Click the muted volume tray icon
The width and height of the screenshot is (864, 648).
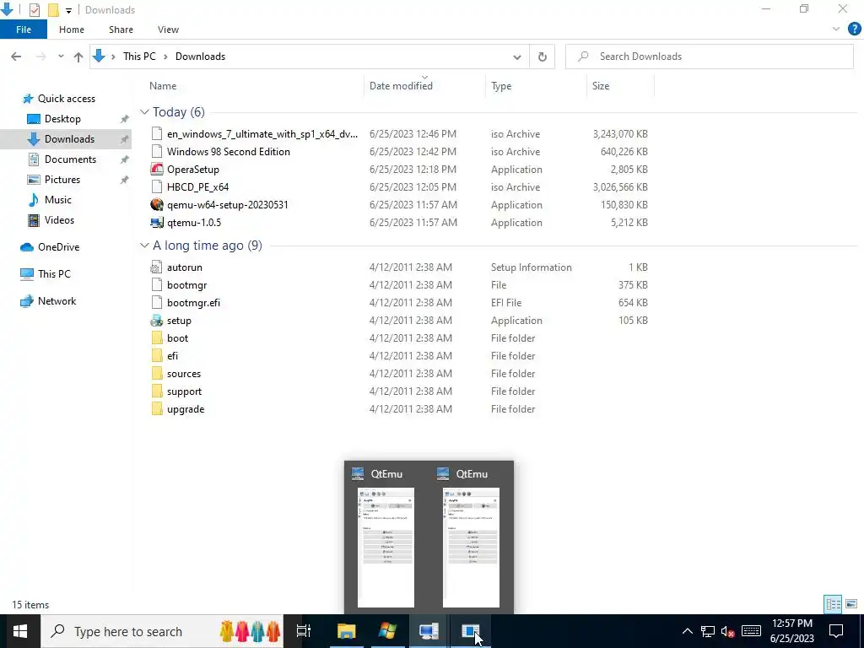coord(728,631)
